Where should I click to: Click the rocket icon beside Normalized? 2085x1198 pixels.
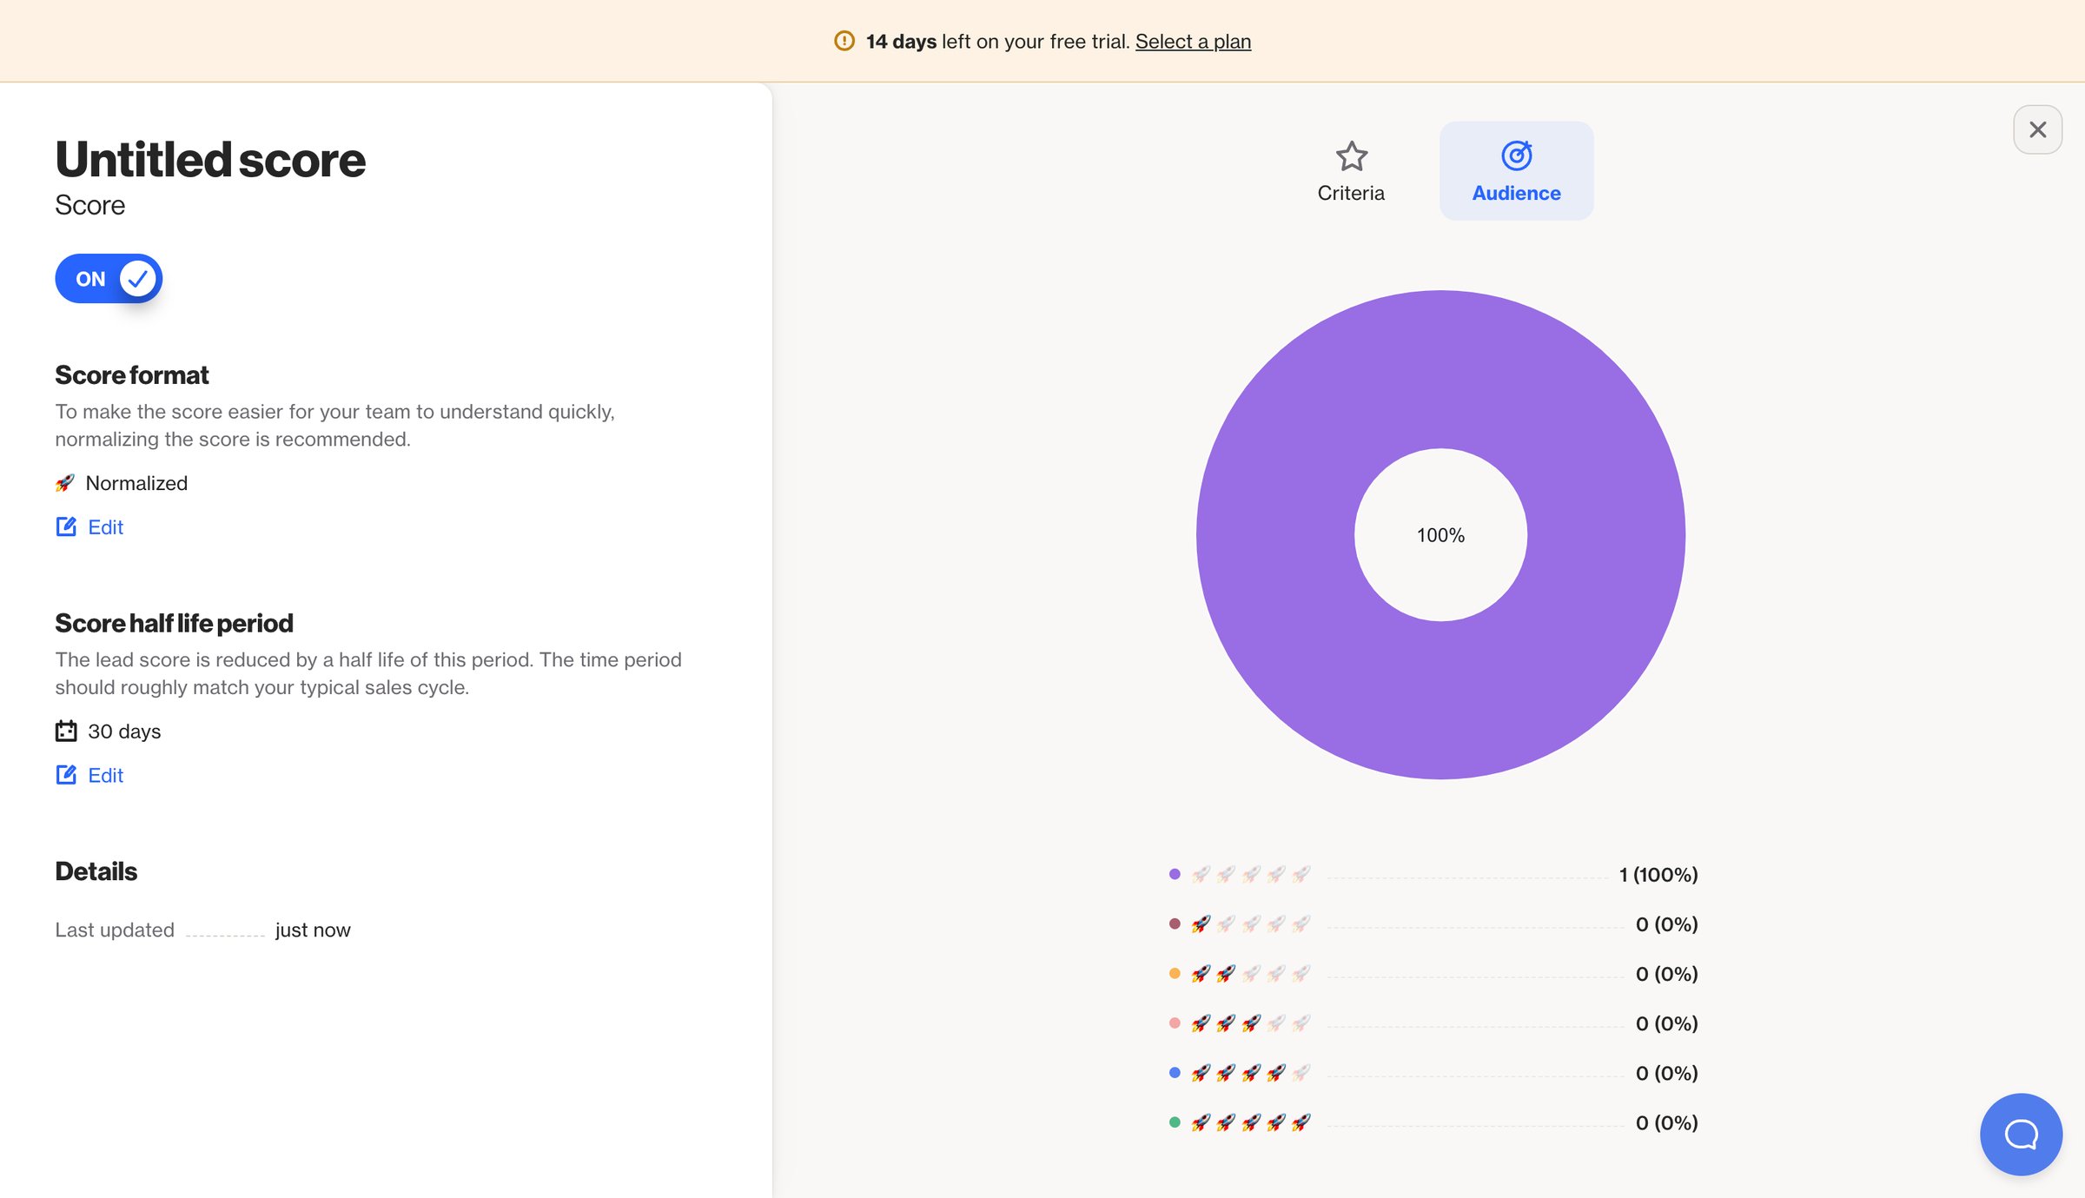pos(65,483)
